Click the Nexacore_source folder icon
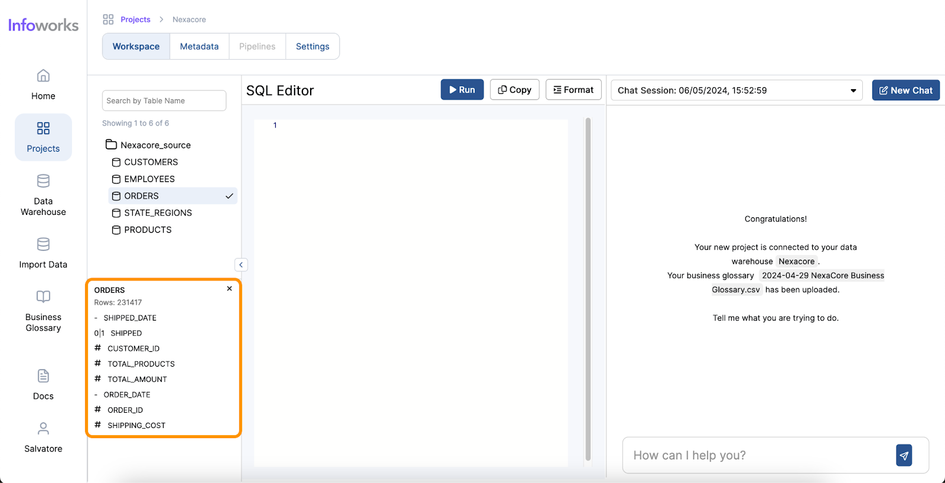This screenshot has height=483, width=945. 111,144
